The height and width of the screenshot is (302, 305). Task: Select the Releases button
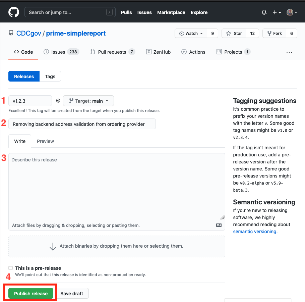pyautogui.click(x=24, y=76)
